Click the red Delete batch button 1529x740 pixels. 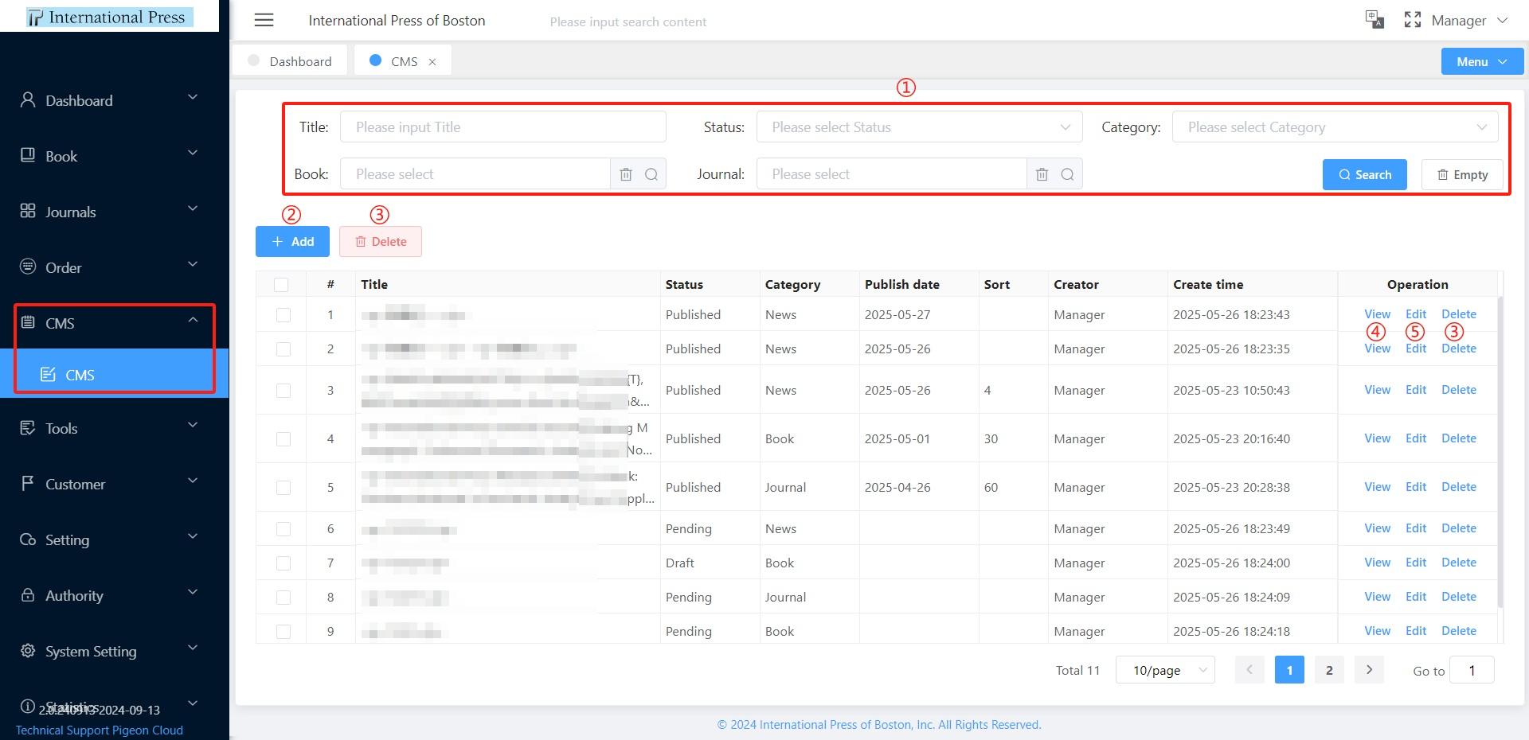[381, 241]
